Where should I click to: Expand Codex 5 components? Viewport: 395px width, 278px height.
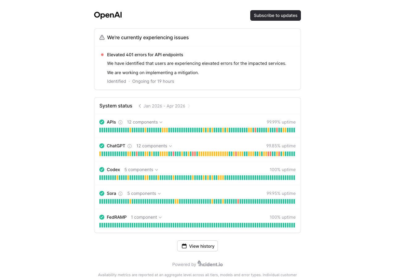pos(141,170)
